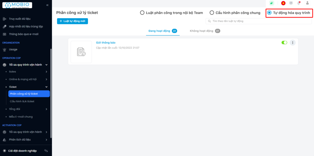Screen dimensions: 314x156
Task: Click three-dot menu on Gửi thông báo rule
Action: [293, 43]
